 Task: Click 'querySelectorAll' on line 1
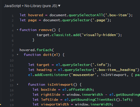click(86, 15)
